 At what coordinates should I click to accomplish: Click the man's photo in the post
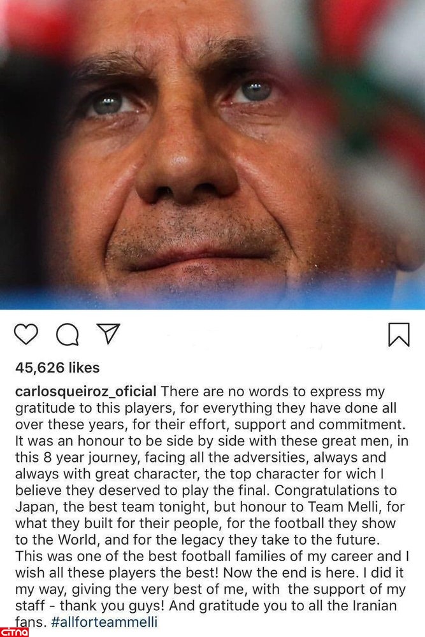click(212, 154)
